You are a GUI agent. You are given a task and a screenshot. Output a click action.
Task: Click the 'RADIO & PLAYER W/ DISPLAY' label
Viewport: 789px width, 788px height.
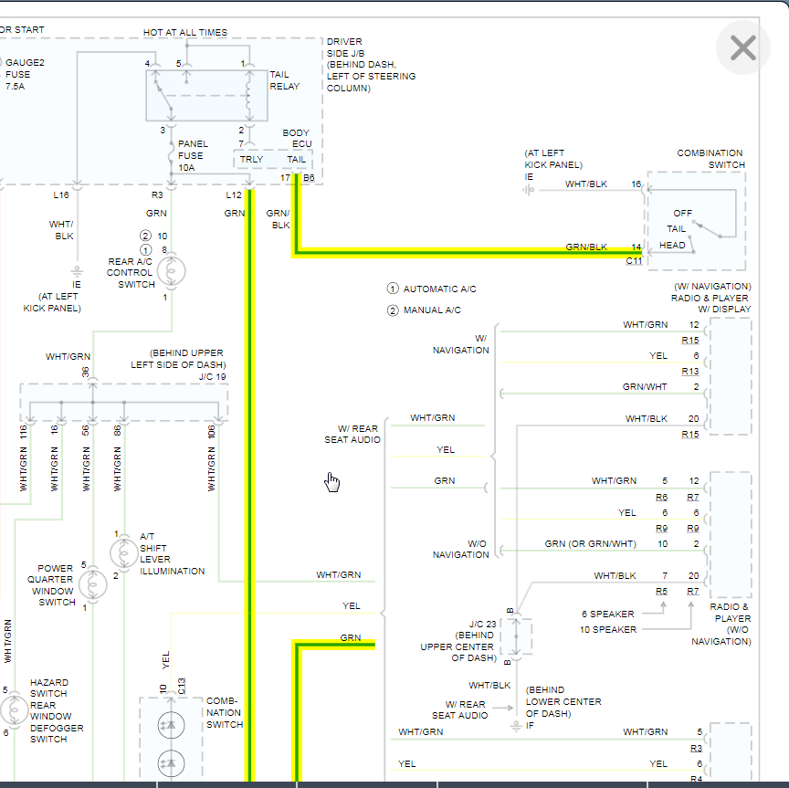click(710, 303)
